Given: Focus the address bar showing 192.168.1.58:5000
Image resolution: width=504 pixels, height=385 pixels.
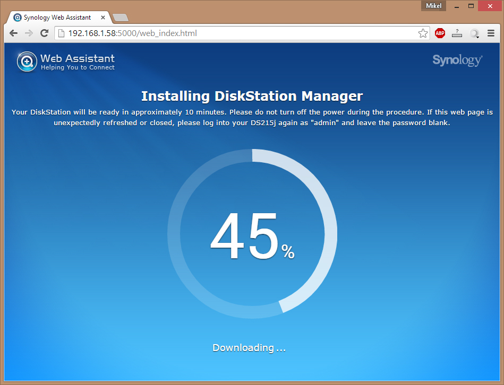Looking at the screenshot, I should pyautogui.click(x=242, y=33).
